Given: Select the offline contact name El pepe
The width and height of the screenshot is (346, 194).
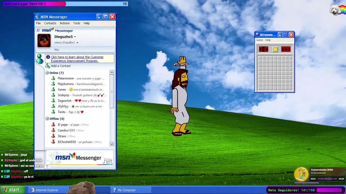Looking at the screenshot, I should click(x=63, y=125).
